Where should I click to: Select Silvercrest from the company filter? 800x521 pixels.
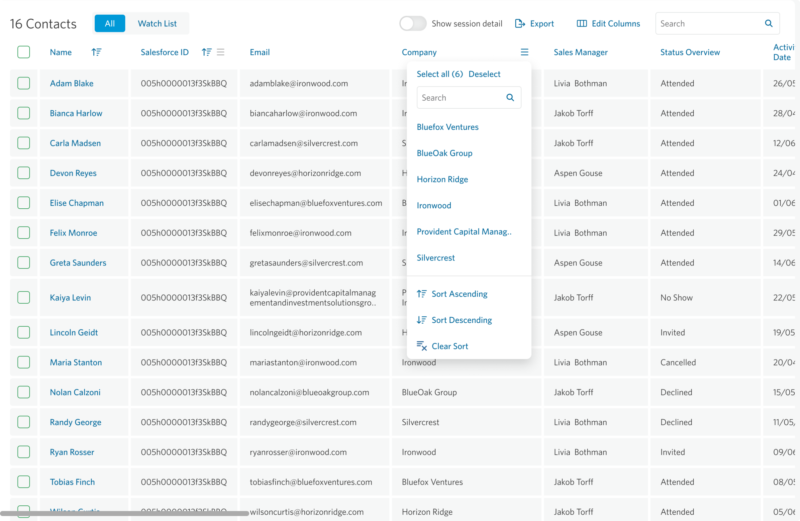pyautogui.click(x=436, y=258)
